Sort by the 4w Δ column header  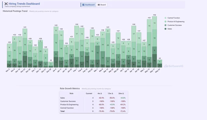tap(100, 93)
